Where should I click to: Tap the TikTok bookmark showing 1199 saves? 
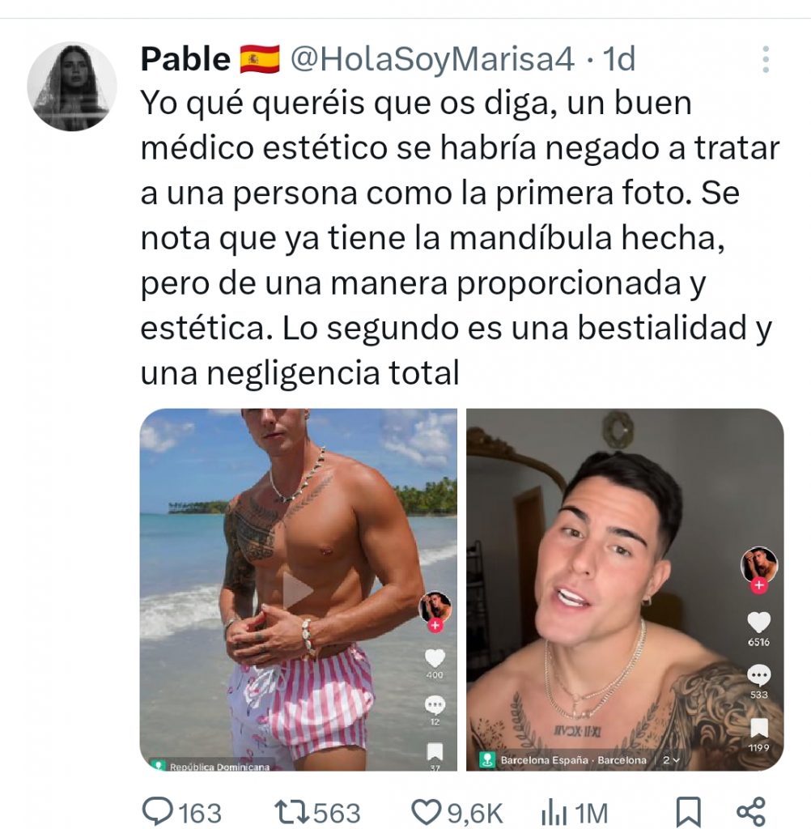[758, 728]
